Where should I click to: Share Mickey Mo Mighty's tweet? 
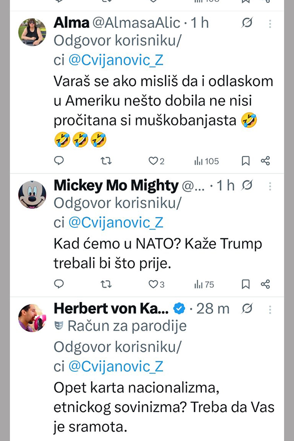(x=265, y=284)
